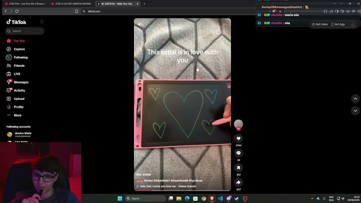Open the For You feed

16,41
